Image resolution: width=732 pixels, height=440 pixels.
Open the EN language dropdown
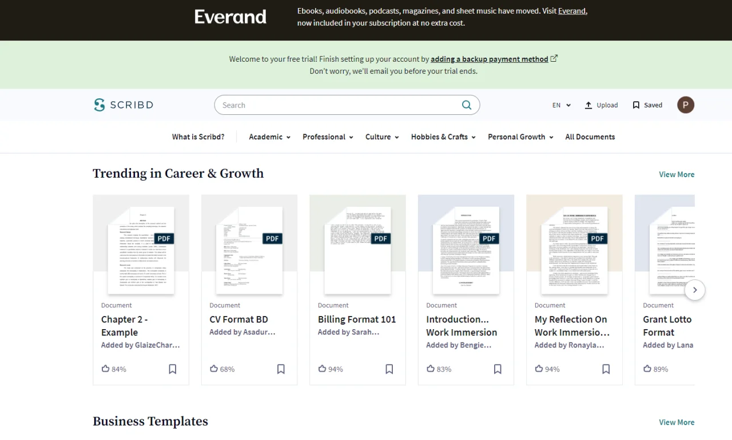tap(562, 105)
